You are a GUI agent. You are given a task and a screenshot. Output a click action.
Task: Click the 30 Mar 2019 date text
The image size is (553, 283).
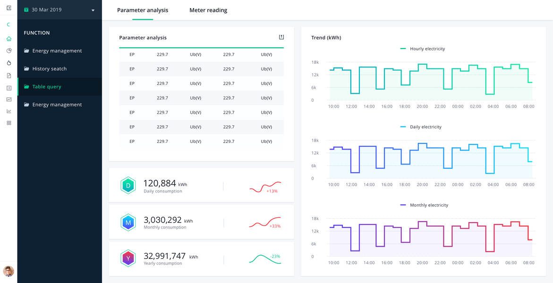[47, 10]
